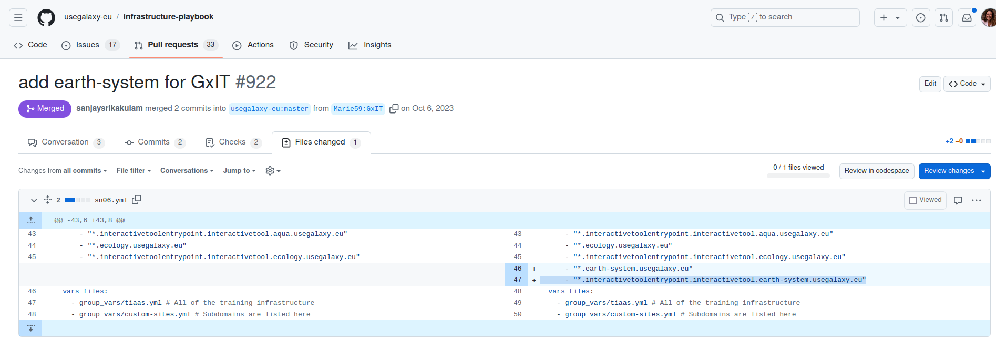Open sn06.yml more options menu

click(x=977, y=200)
